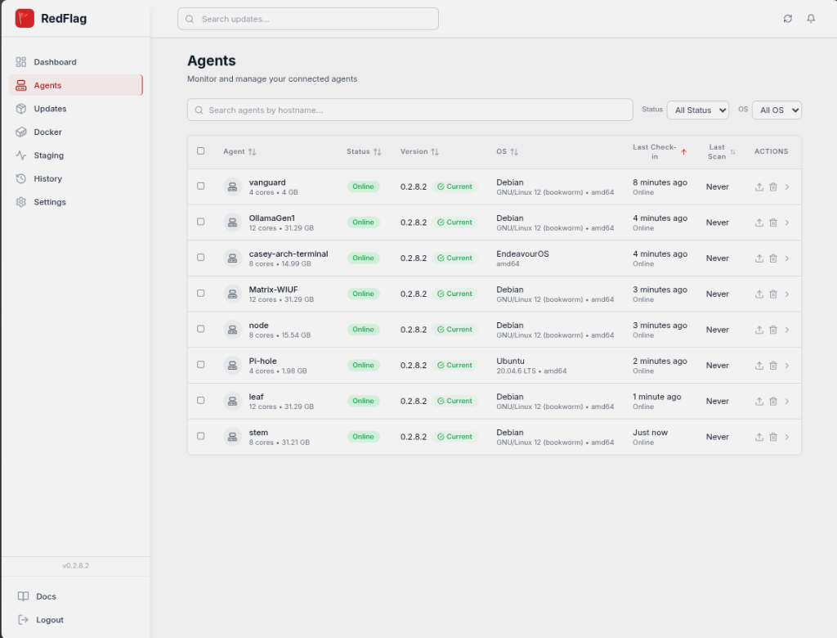Open the All OS filter dropdown

click(x=777, y=110)
